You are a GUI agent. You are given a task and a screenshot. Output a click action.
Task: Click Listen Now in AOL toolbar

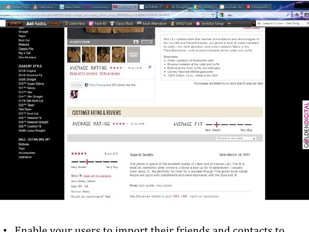click(75, 23)
